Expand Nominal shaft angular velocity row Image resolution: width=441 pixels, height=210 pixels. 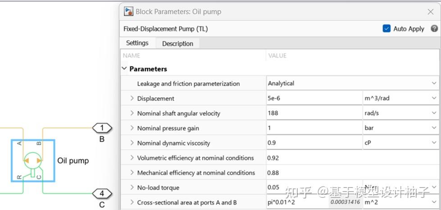point(132,113)
